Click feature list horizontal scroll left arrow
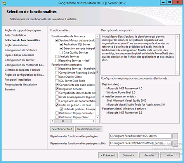The image size is (184, 163). [52, 121]
